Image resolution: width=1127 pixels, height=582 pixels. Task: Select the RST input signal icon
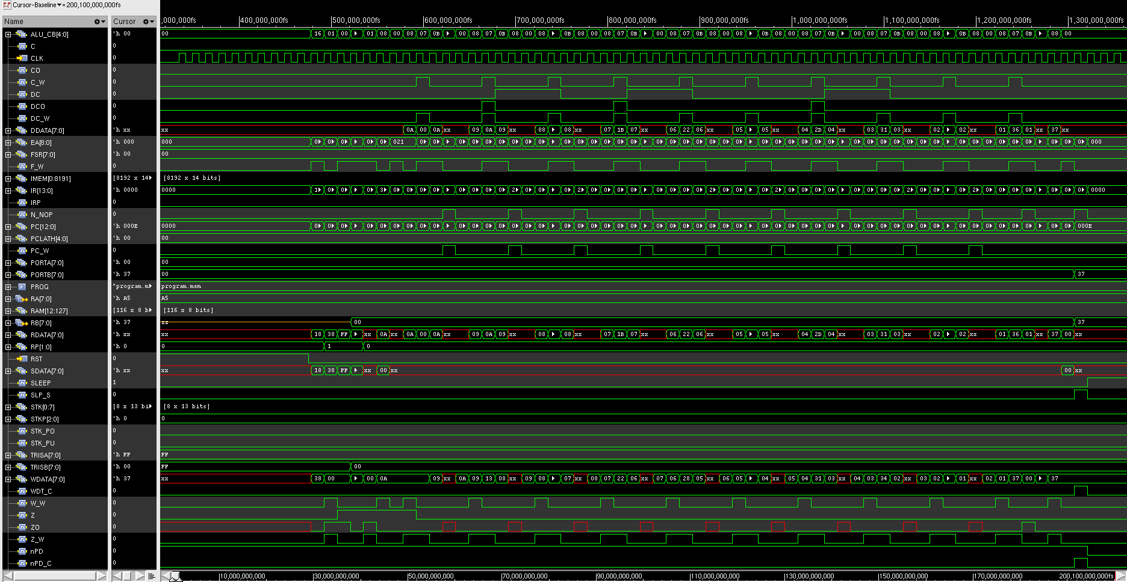pyautogui.click(x=22, y=359)
